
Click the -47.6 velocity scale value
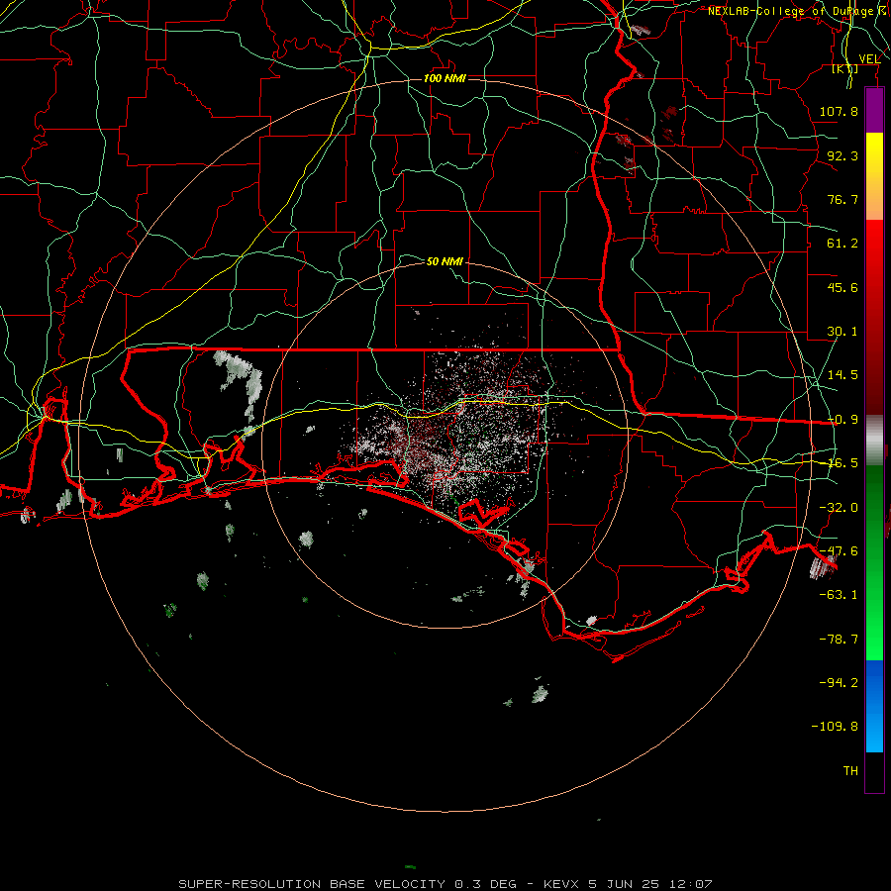coord(839,551)
